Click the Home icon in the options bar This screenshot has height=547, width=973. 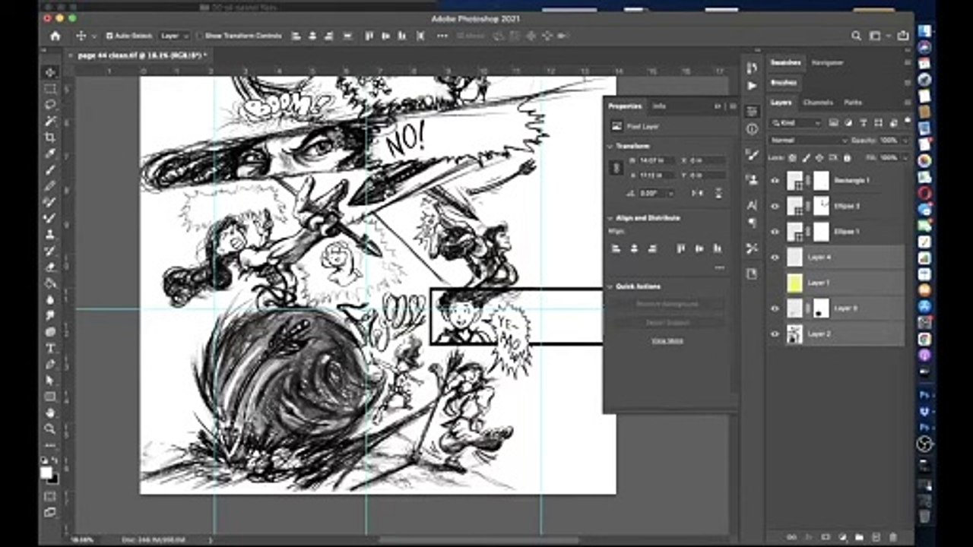coord(55,36)
